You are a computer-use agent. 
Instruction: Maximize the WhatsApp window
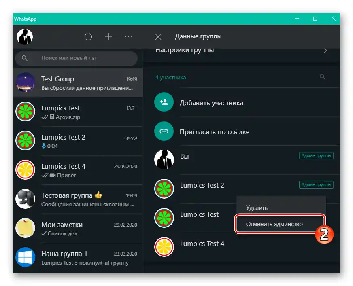coord(315,19)
